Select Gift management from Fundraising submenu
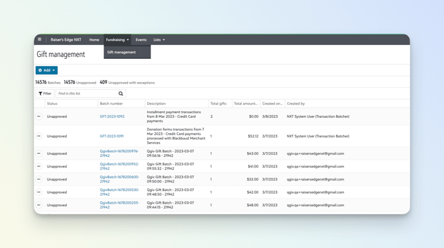The height and width of the screenshot is (248, 444). click(121, 52)
